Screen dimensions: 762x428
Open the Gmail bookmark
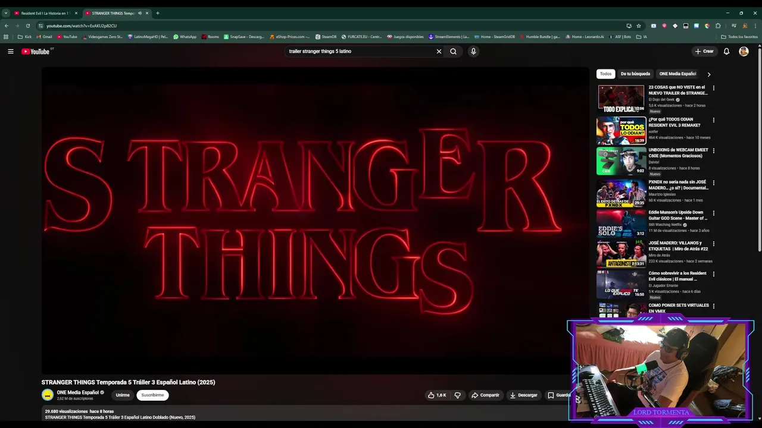click(44, 37)
